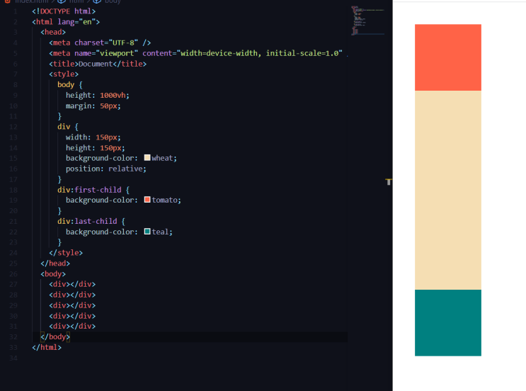Click the title Document line
526x391 pixels.
[x=98, y=64]
